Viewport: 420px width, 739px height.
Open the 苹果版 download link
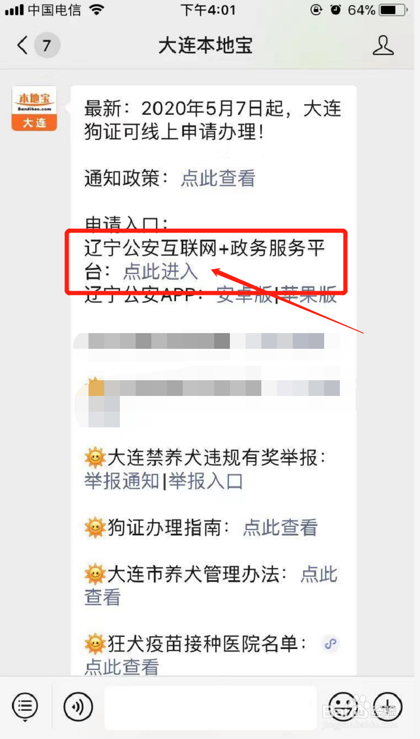[307, 295]
